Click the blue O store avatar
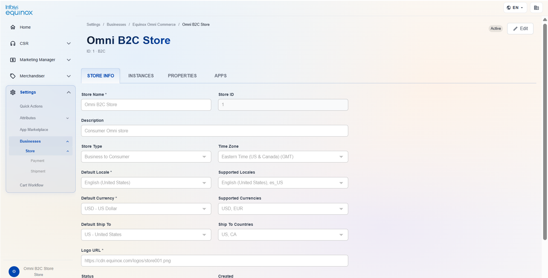The image size is (548, 278). 14,271
